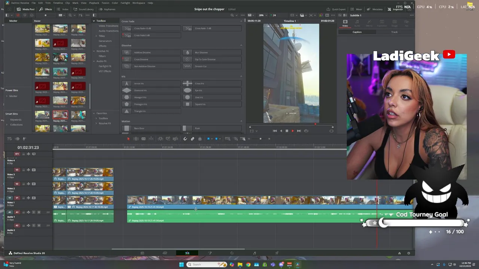Collapse the Audio FX category

pyautogui.click(x=94, y=61)
